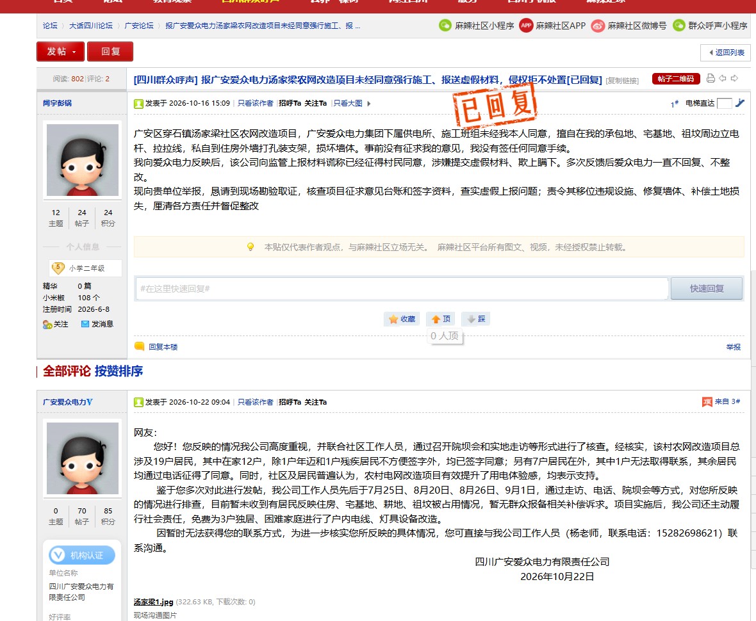Focus the quick reply text field

tap(402, 289)
